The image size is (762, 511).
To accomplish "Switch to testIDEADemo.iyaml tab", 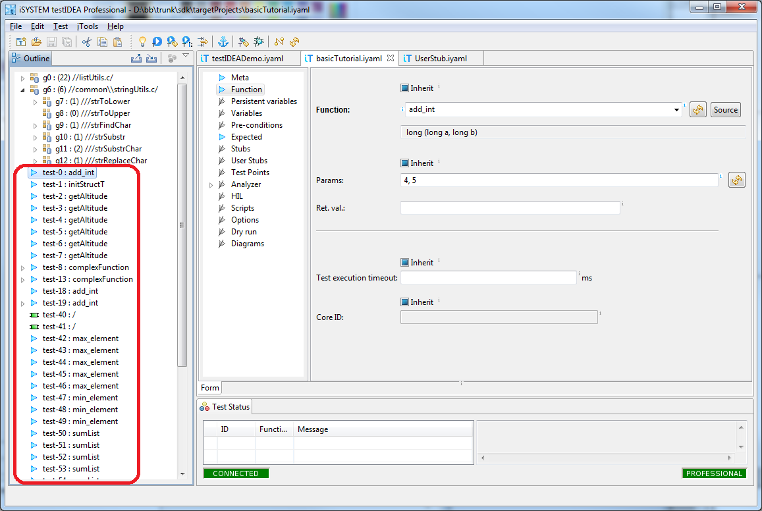I will coord(248,59).
